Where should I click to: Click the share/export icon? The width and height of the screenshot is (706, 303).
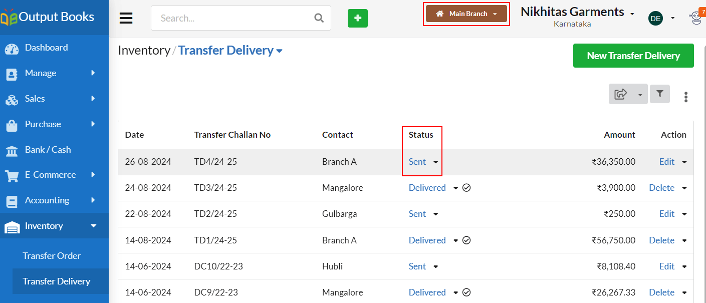(x=621, y=94)
